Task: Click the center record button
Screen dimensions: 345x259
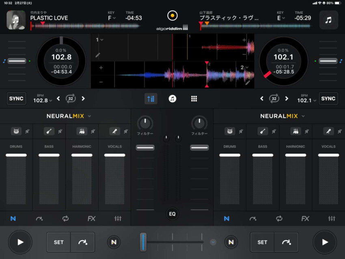Action: click(172, 16)
